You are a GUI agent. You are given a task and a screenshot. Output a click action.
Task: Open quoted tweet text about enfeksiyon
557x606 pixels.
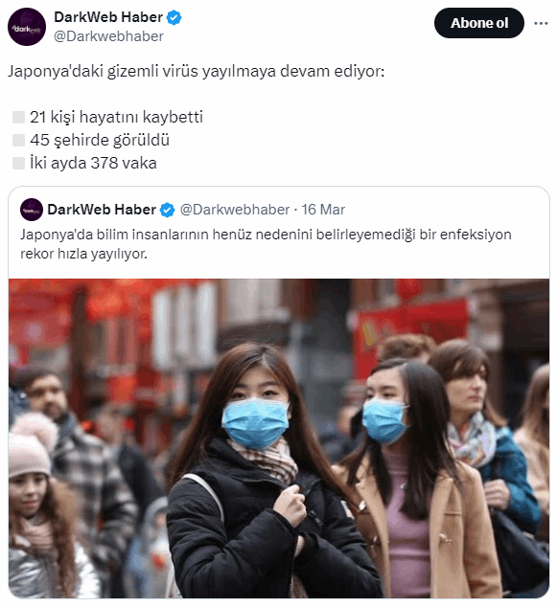tap(266, 244)
